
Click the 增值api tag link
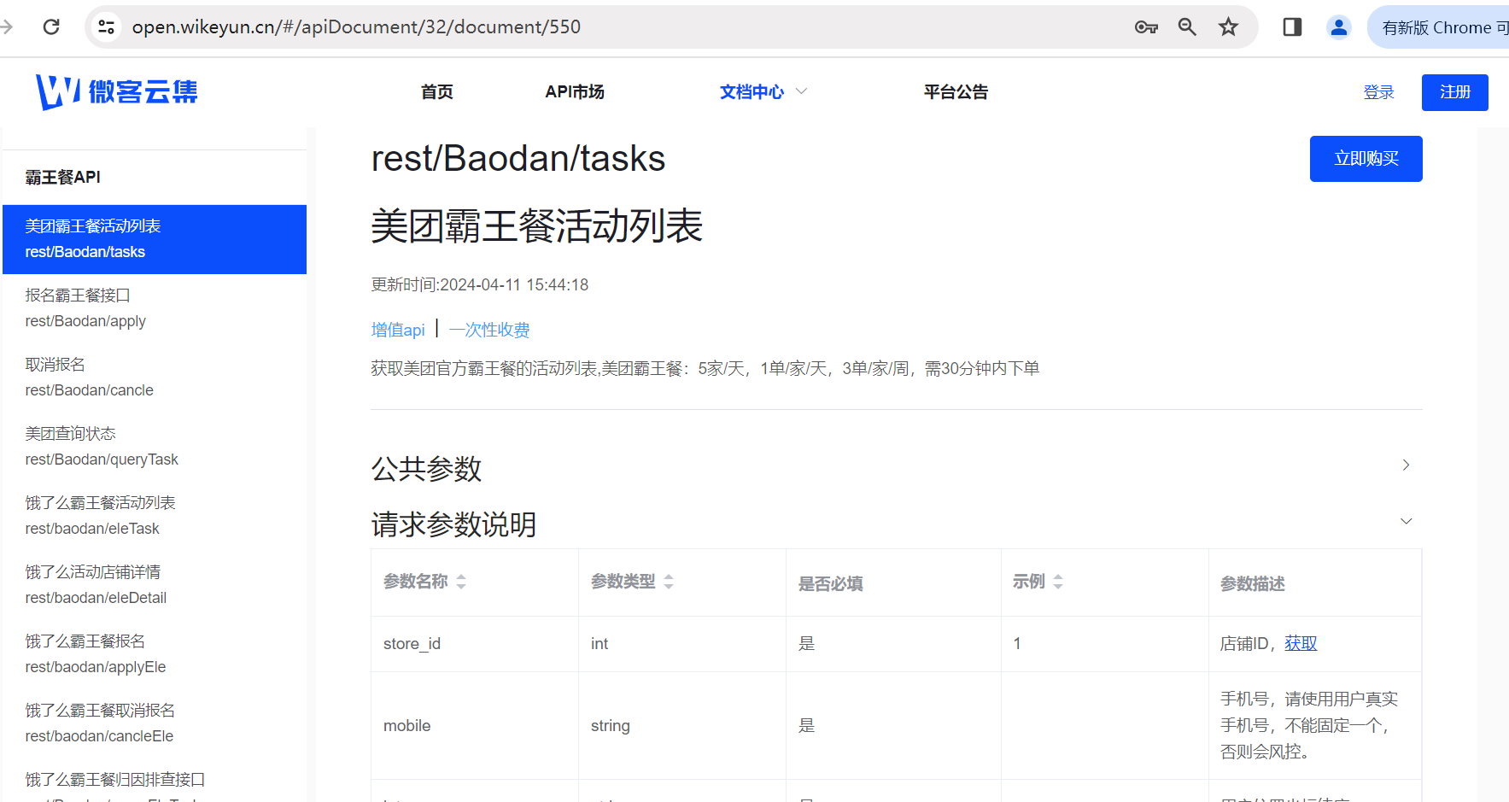click(398, 330)
